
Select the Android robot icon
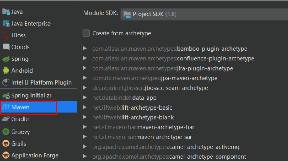click(x=6, y=71)
